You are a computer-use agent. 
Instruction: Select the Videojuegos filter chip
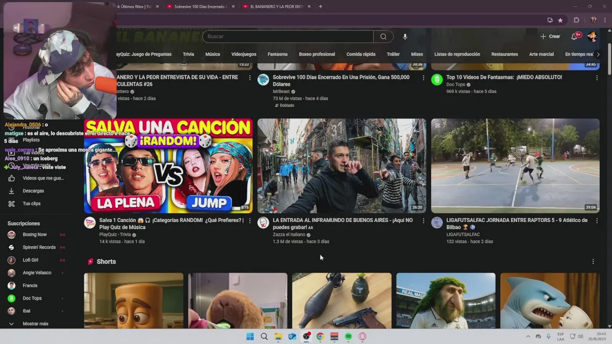click(x=244, y=54)
